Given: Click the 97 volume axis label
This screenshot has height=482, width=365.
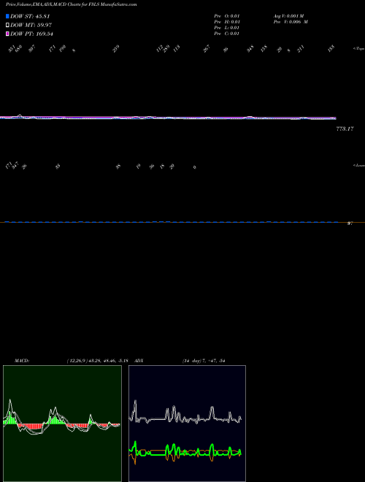Looking at the screenshot, I should click(350, 223).
